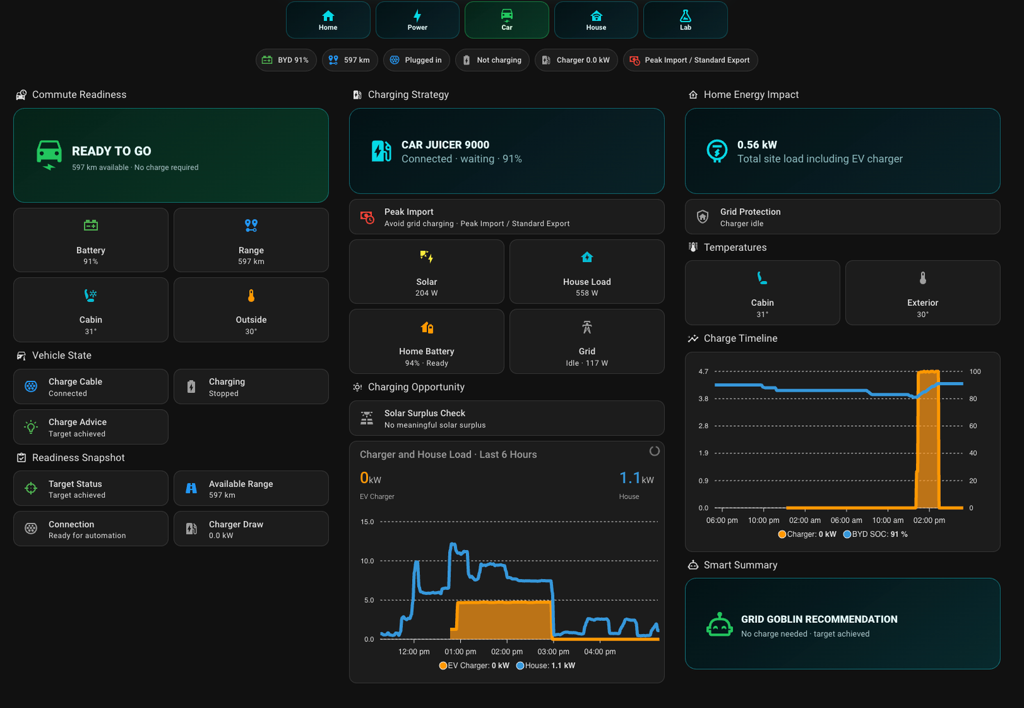This screenshot has height=708, width=1024.
Task: Click the Available Range road icon
Action: tap(191, 488)
